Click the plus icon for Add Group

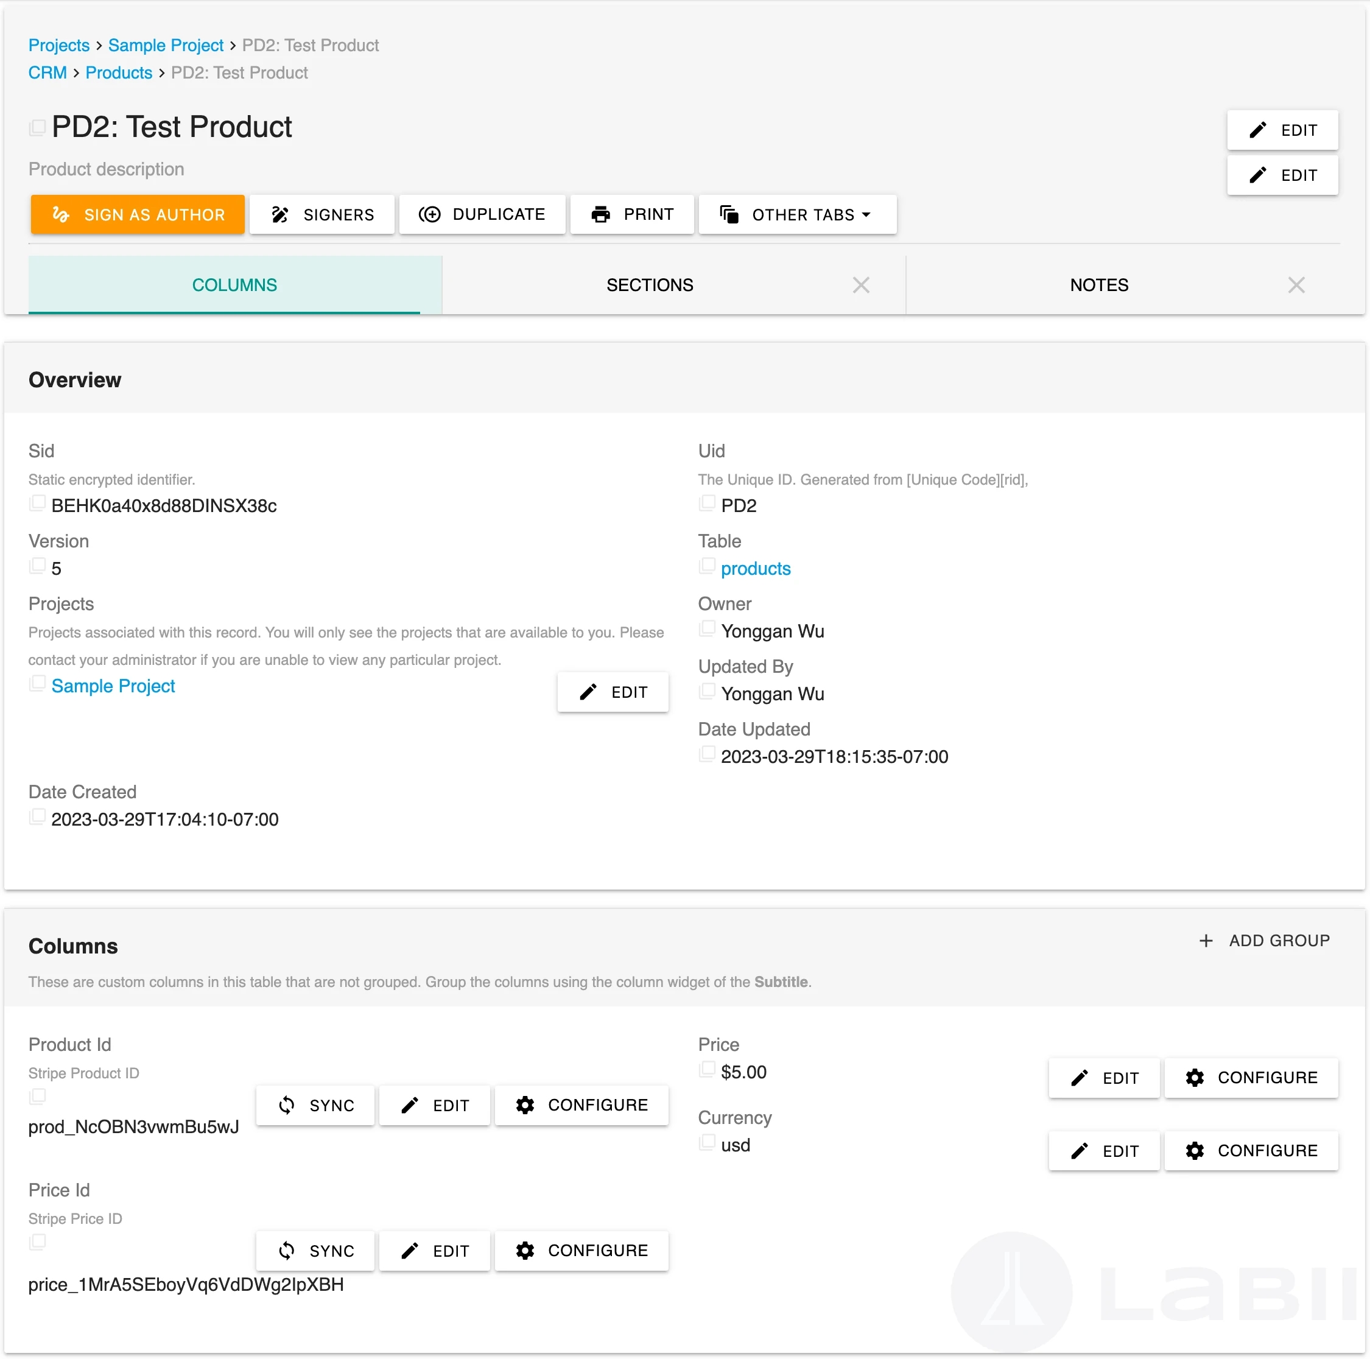pos(1206,941)
